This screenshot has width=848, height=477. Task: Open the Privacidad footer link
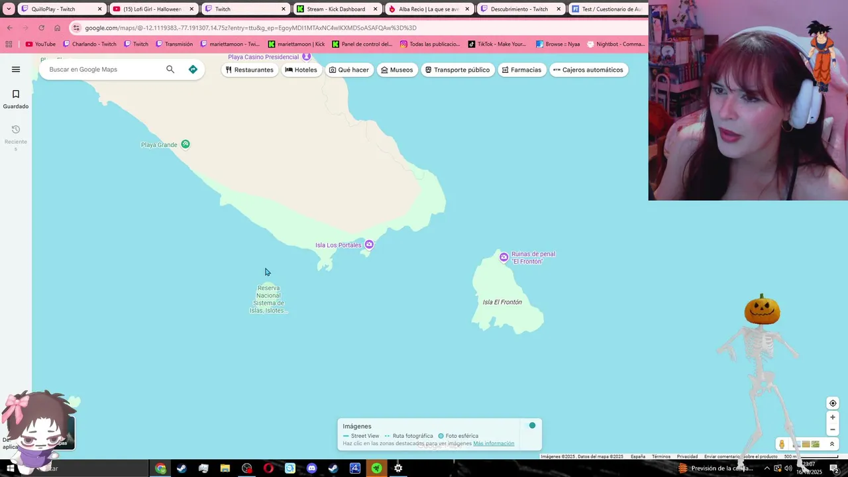687,456
